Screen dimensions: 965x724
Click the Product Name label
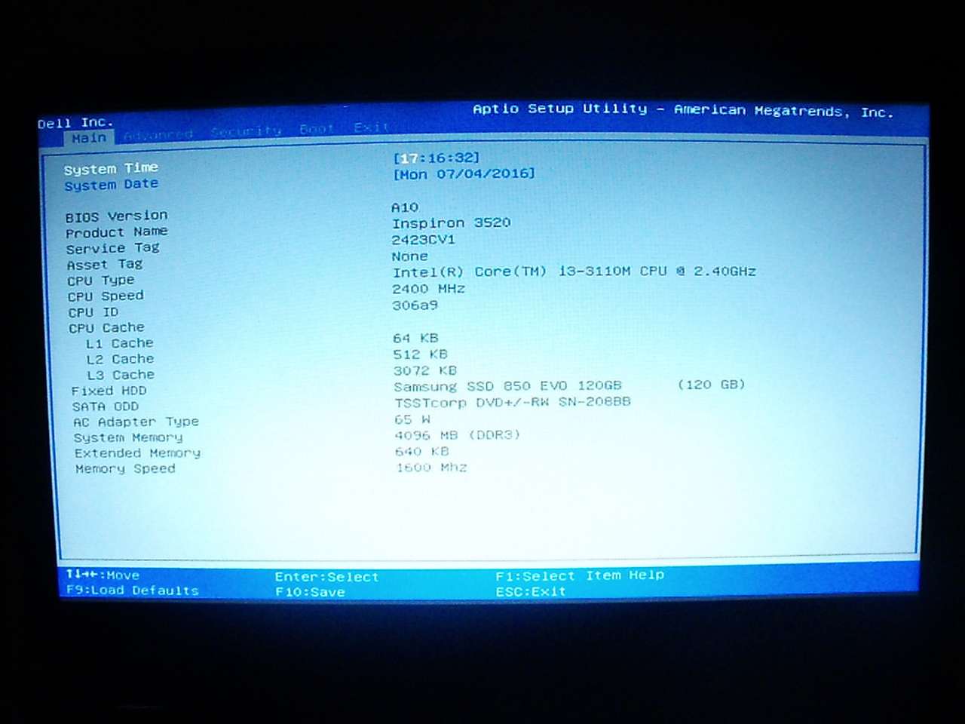116,232
